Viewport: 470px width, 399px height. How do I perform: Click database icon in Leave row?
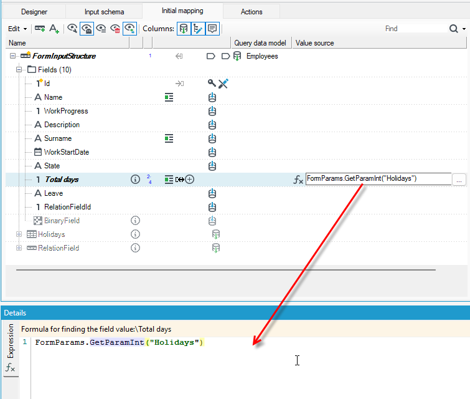(x=212, y=193)
